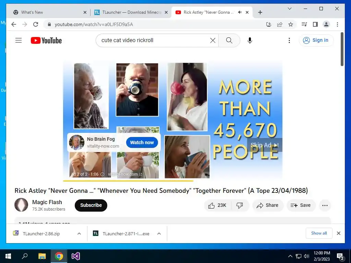Go to YouTube home via logo
The image size is (351, 263).
(x=46, y=40)
